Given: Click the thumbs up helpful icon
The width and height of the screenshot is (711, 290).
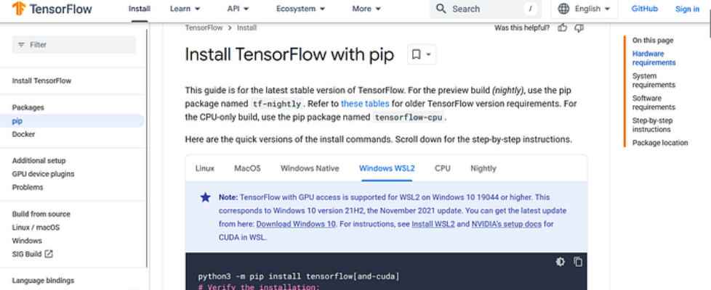Looking at the screenshot, I should point(562,28).
